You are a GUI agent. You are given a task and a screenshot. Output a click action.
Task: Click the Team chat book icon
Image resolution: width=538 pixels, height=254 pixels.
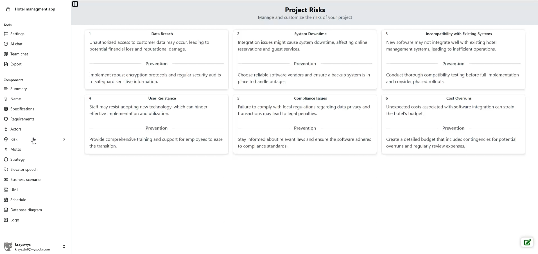pos(6,54)
